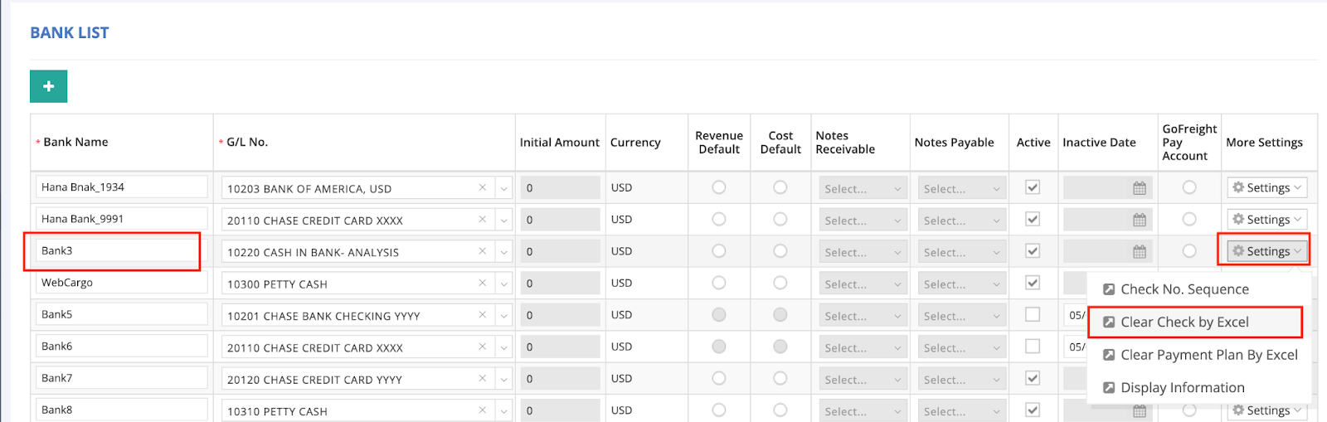Uncheck Active checkbox for Hana Bnak_1934
This screenshot has width=1327, height=422.
coord(1033,187)
